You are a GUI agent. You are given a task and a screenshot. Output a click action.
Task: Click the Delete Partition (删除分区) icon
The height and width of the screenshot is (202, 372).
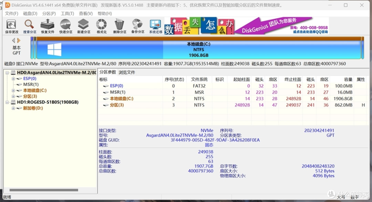click(120, 26)
